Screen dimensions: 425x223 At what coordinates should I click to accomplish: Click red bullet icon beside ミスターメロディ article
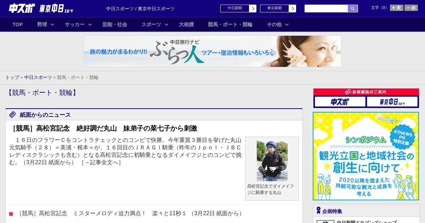[11, 214]
